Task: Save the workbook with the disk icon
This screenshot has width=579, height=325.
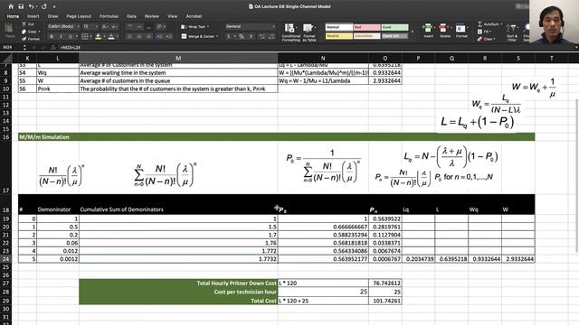Action: point(21,6)
